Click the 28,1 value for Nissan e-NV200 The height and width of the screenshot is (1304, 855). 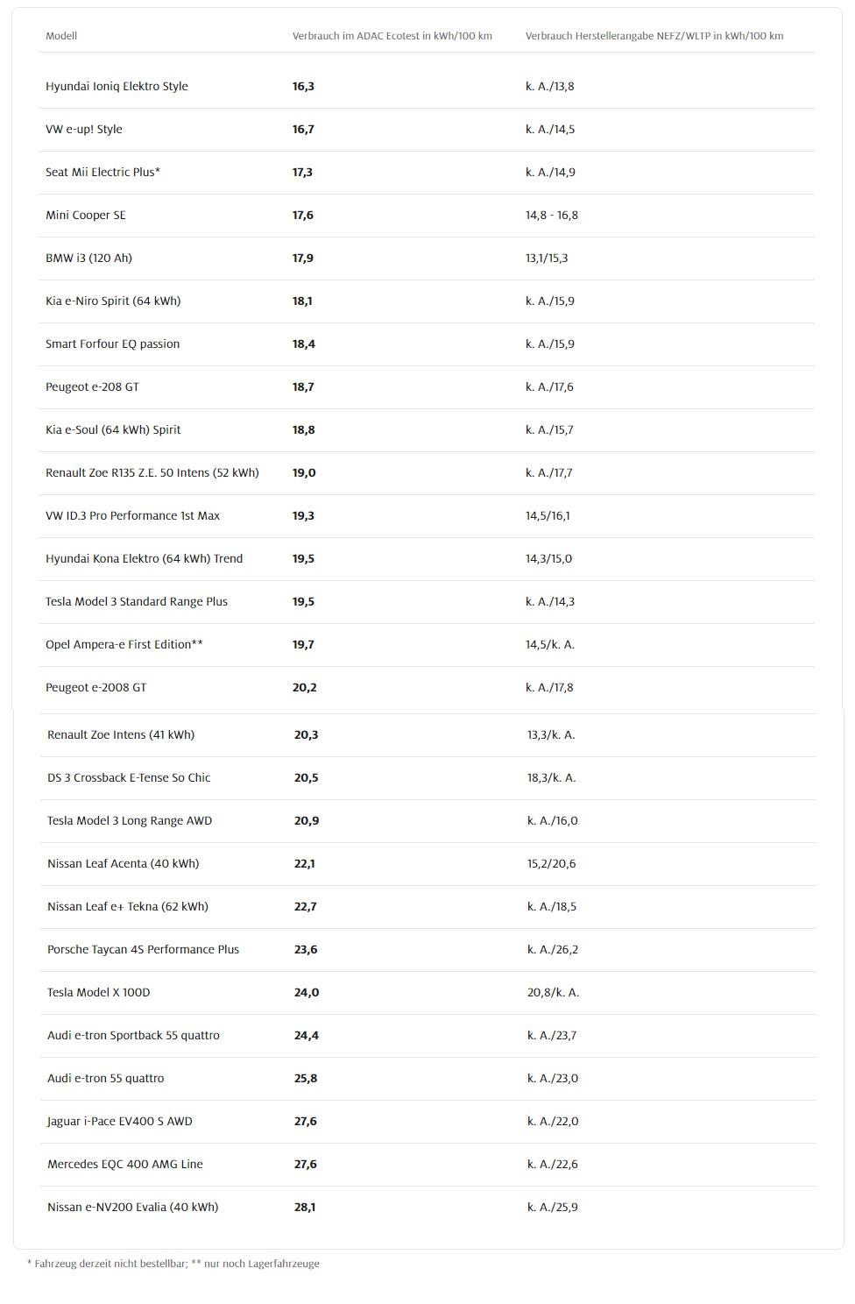pos(305,1207)
